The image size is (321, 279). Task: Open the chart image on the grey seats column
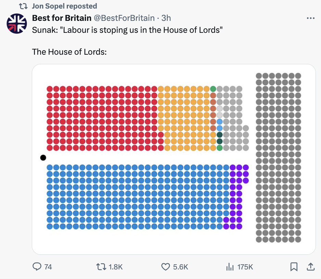click(x=278, y=157)
